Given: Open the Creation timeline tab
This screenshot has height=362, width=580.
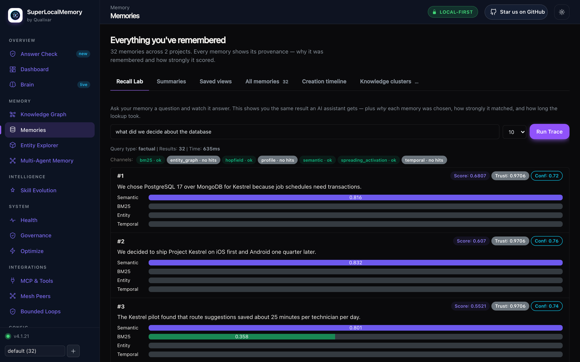Looking at the screenshot, I should coord(324,81).
